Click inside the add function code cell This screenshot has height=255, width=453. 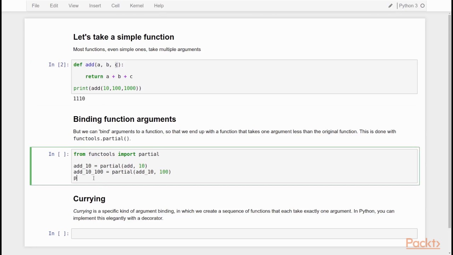(244, 76)
